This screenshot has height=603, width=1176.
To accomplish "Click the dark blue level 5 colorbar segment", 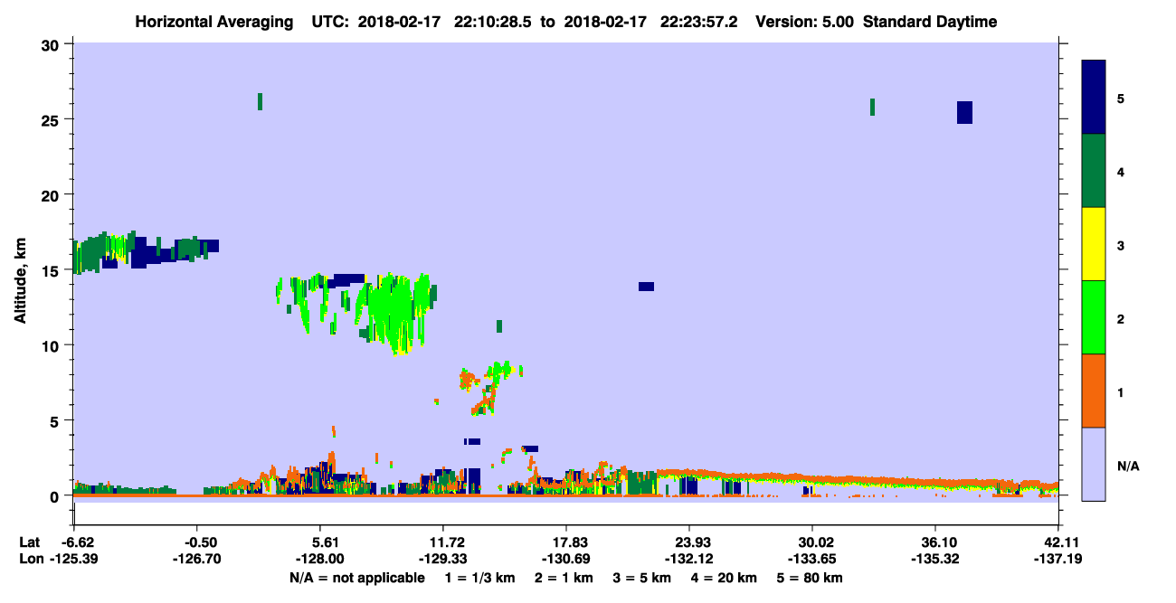I will (1094, 97).
